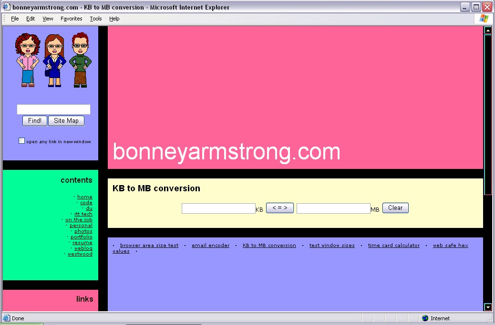Viewport: 495px width, 325px height.
Task: Click the site search text box
Action: (x=53, y=109)
